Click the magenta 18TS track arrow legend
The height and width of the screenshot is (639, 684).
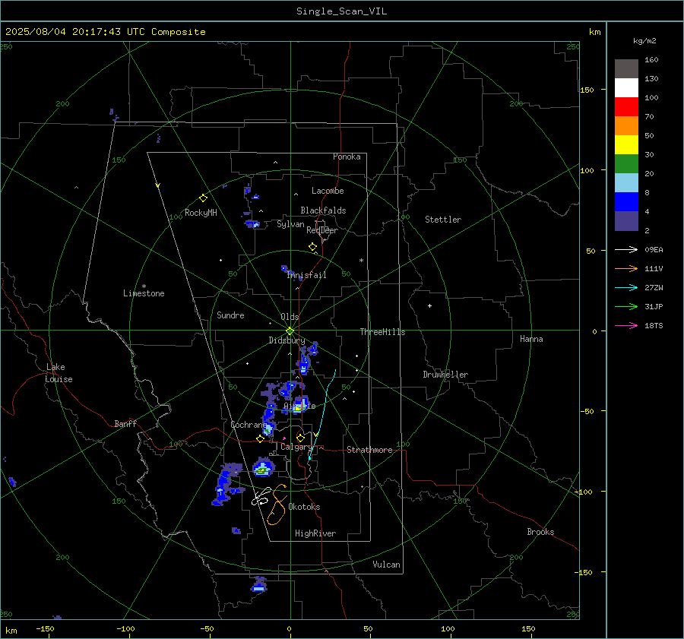point(626,325)
